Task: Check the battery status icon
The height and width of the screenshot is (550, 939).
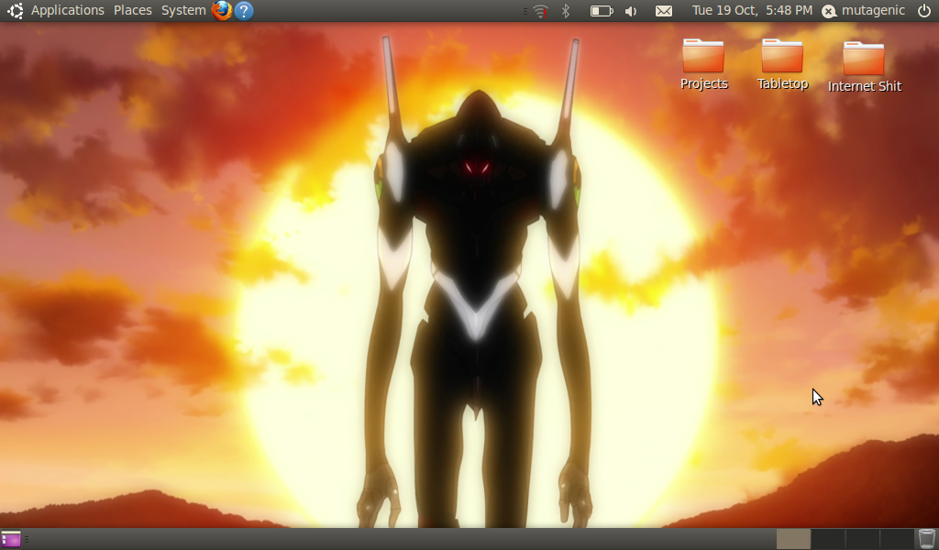Action: point(601,11)
